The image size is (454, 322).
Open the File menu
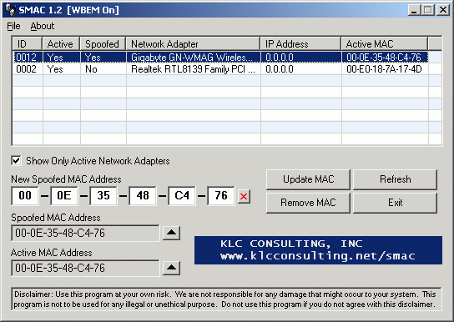click(13, 26)
